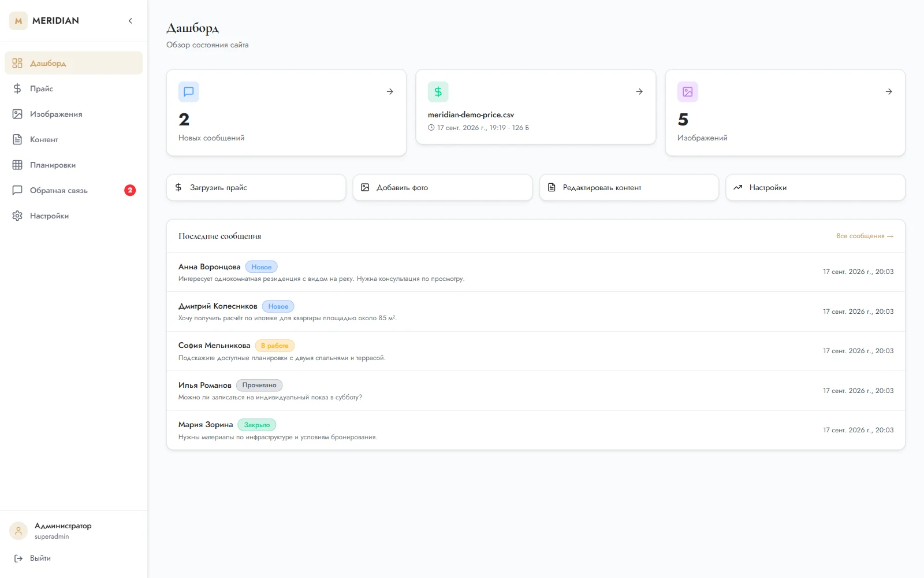Image resolution: width=924 pixels, height=578 pixels.
Task: Click the В работе status badge
Action: (275, 346)
